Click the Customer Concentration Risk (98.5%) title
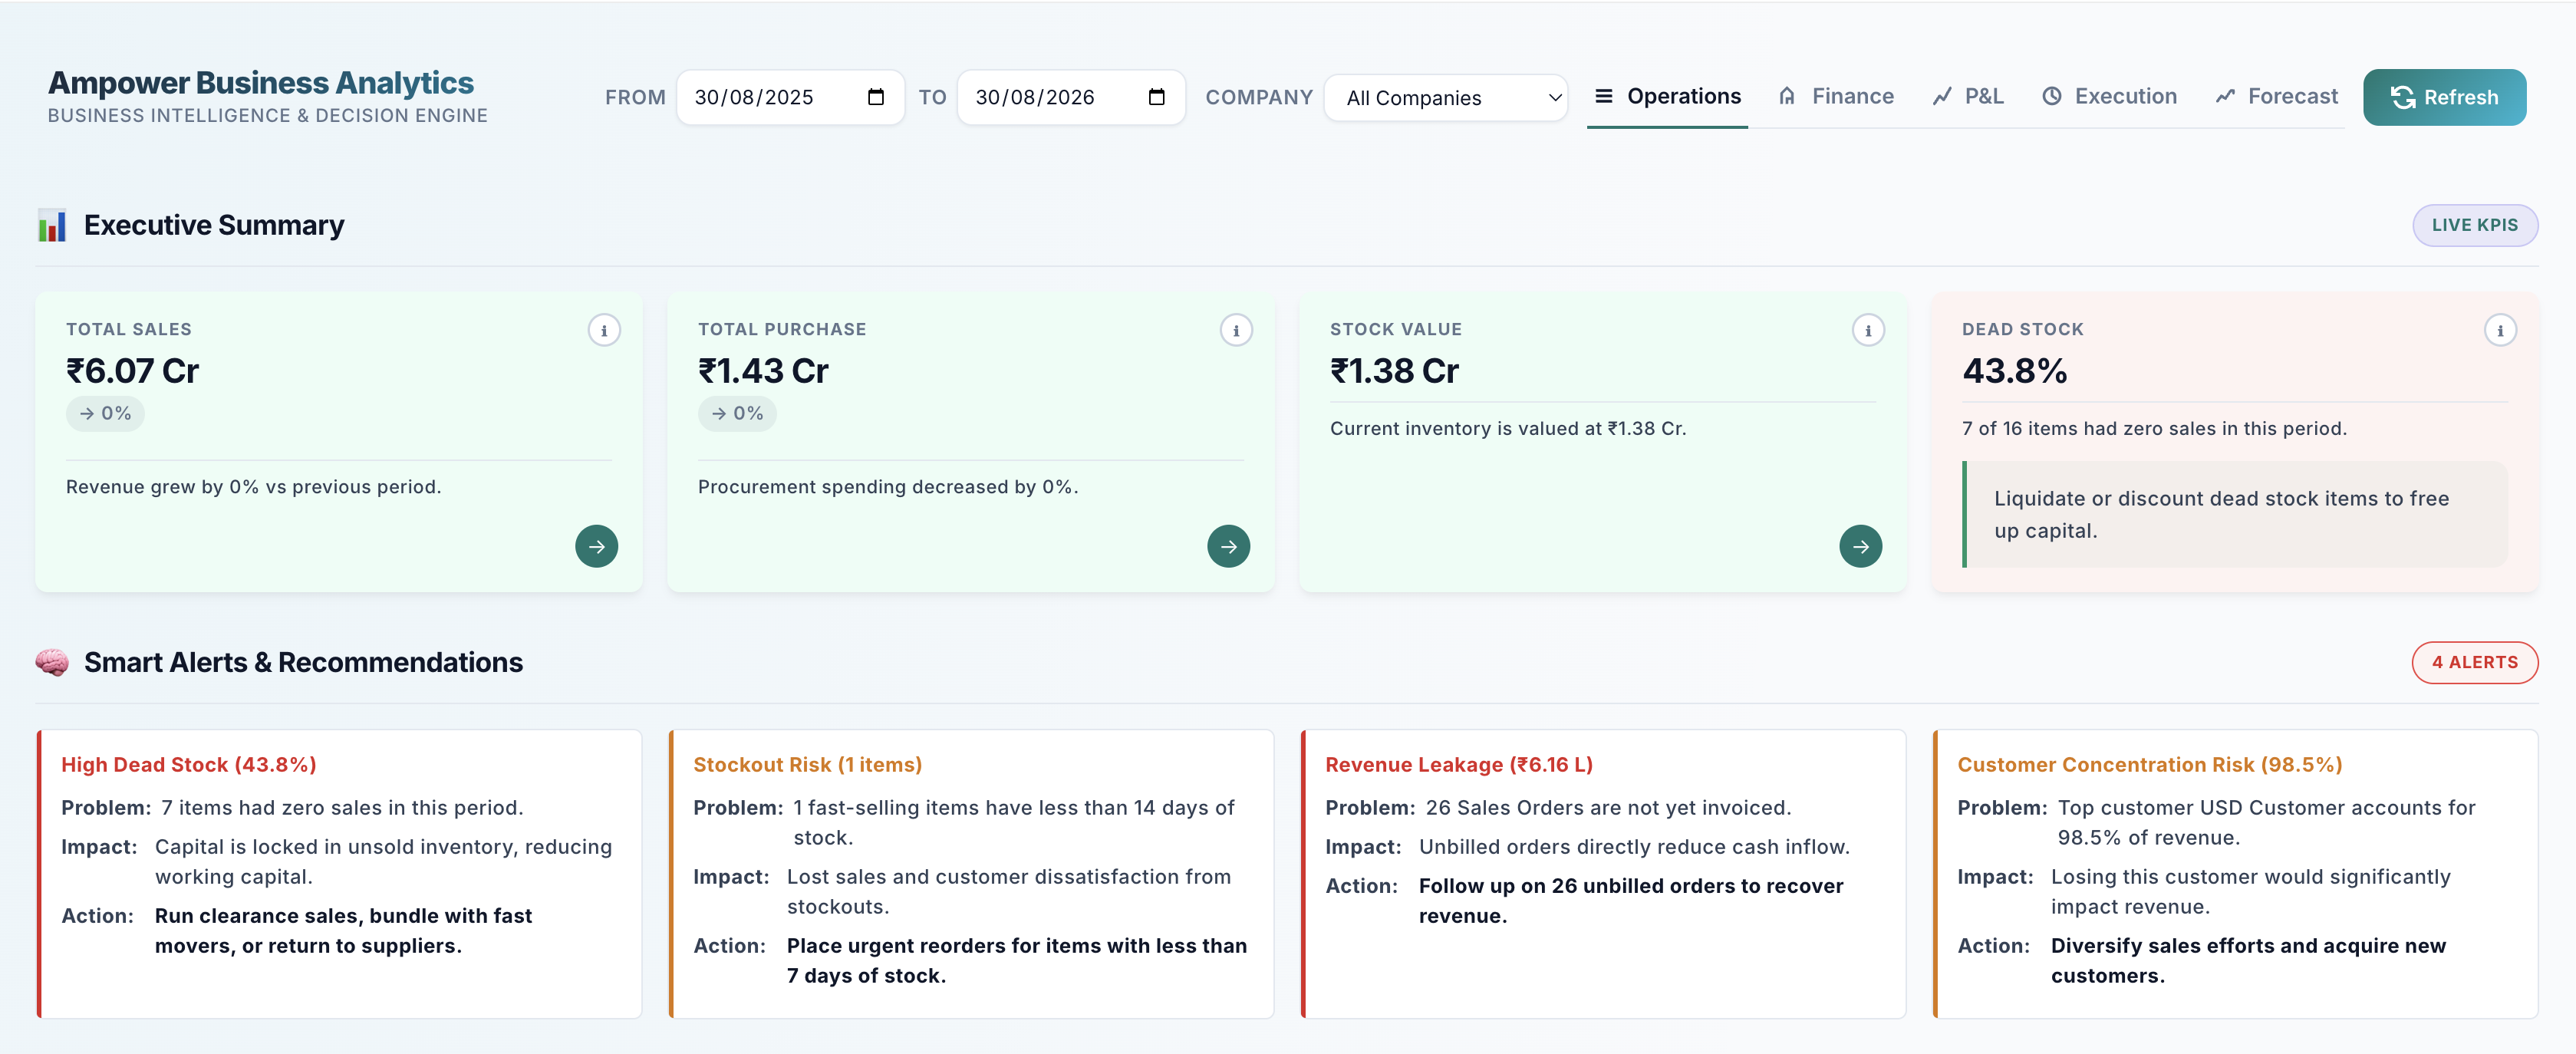The image size is (2576, 1054). click(2150, 764)
